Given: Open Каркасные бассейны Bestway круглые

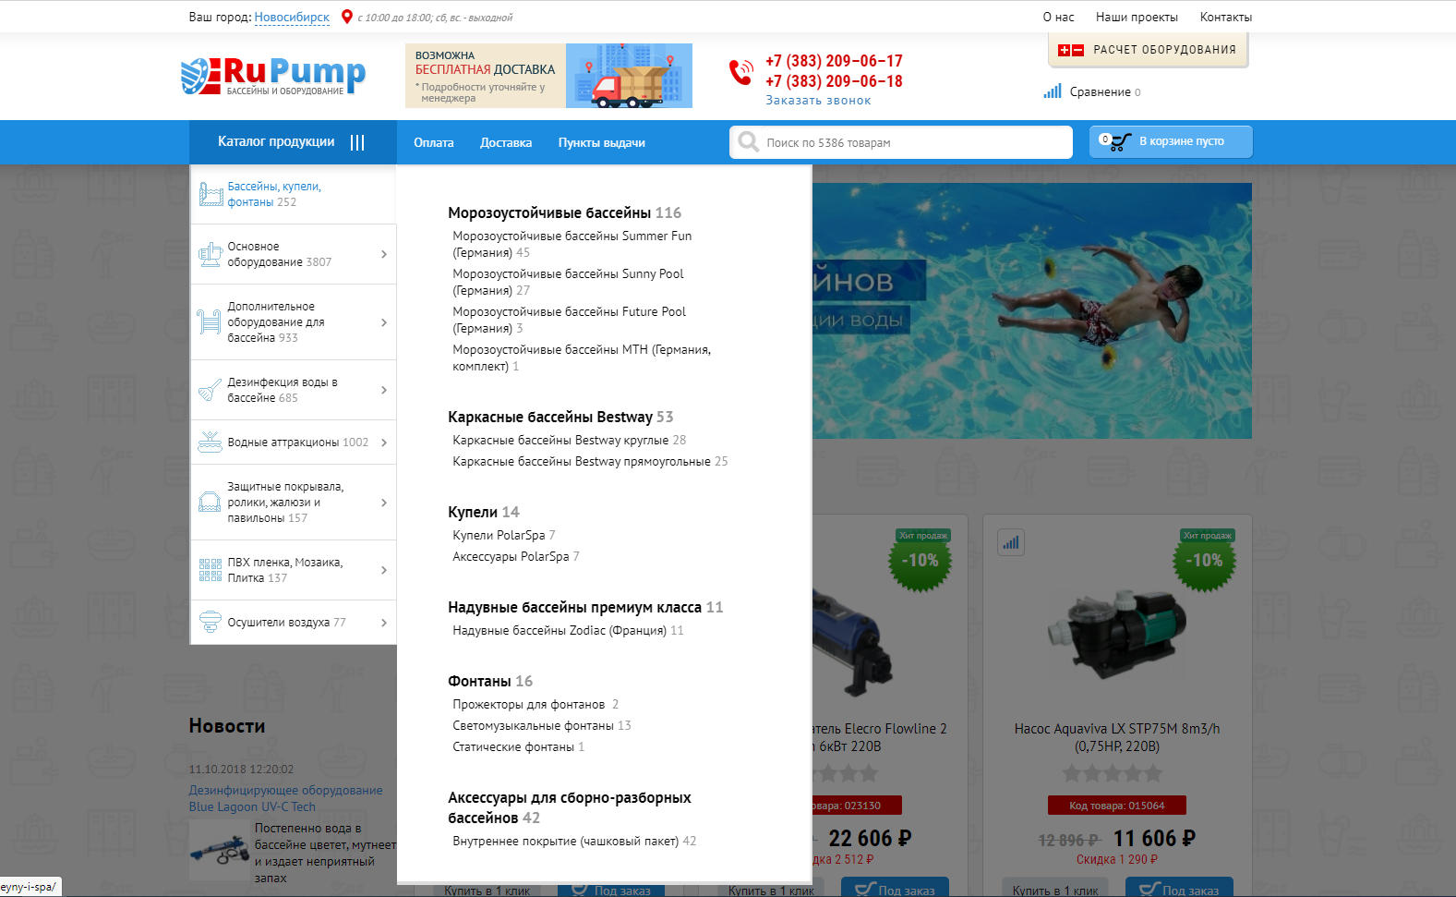Looking at the screenshot, I should click(560, 440).
